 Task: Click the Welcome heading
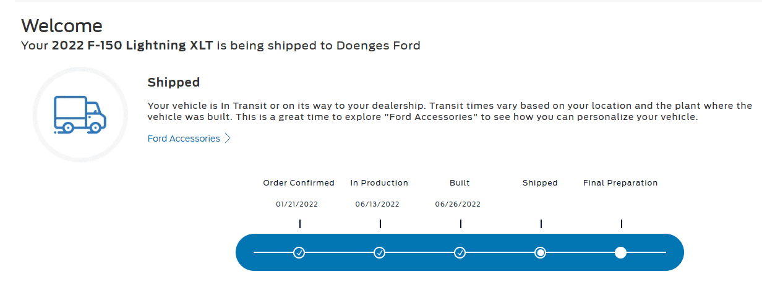[62, 25]
